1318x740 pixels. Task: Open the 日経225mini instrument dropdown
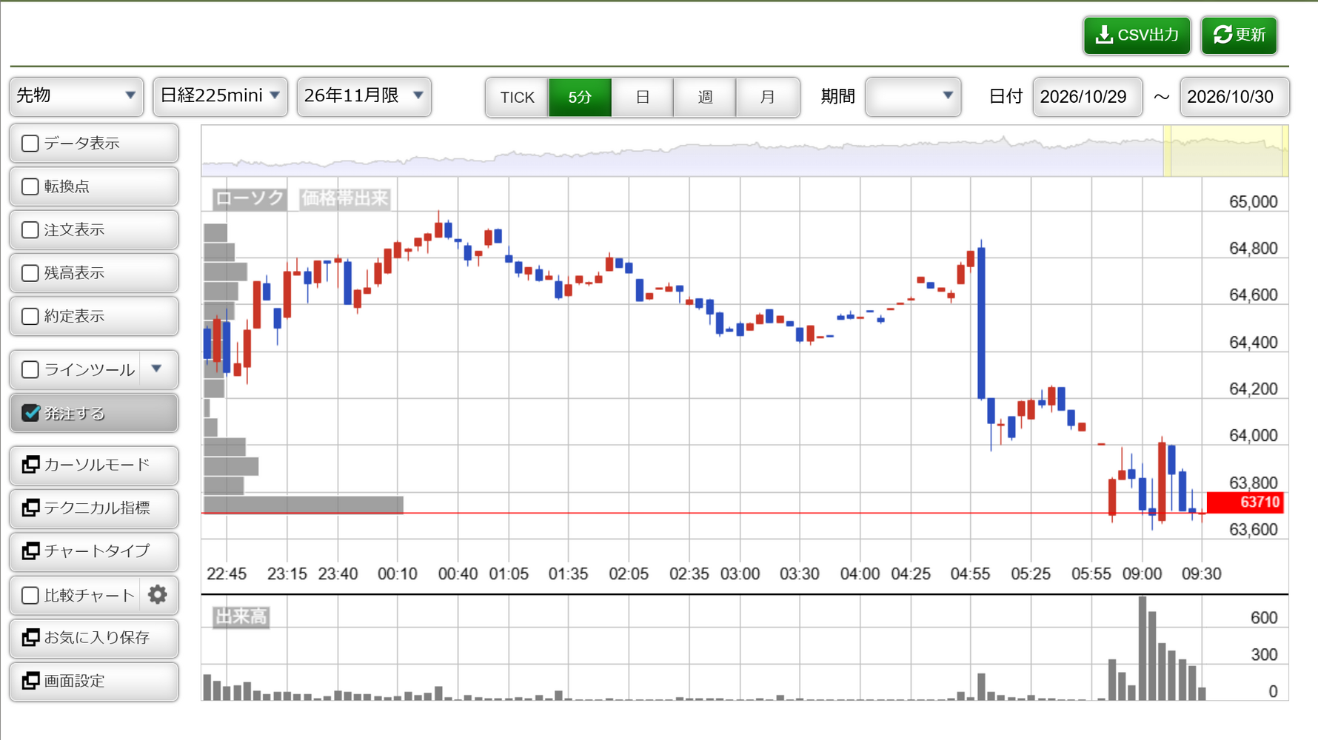click(x=220, y=96)
